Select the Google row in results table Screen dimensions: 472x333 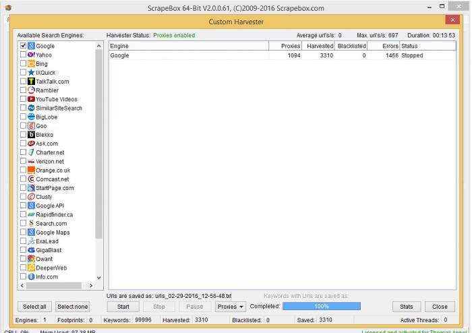click(x=282, y=55)
